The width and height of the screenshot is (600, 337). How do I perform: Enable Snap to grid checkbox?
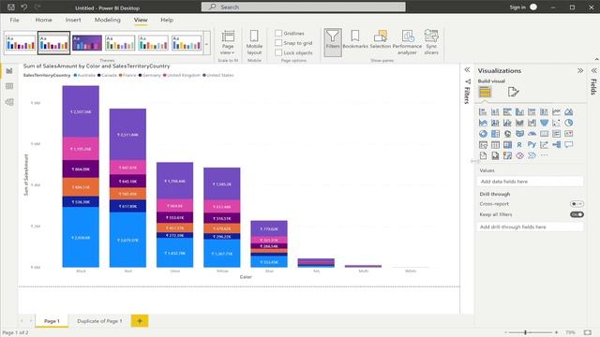278,43
